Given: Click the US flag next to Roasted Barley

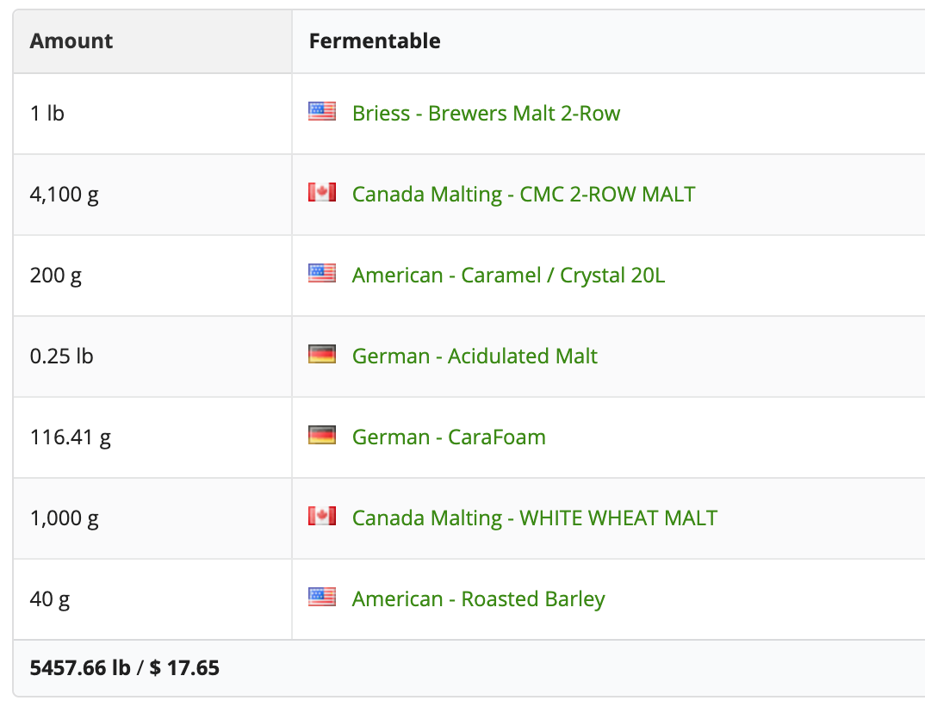Looking at the screenshot, I should [322, 598].
